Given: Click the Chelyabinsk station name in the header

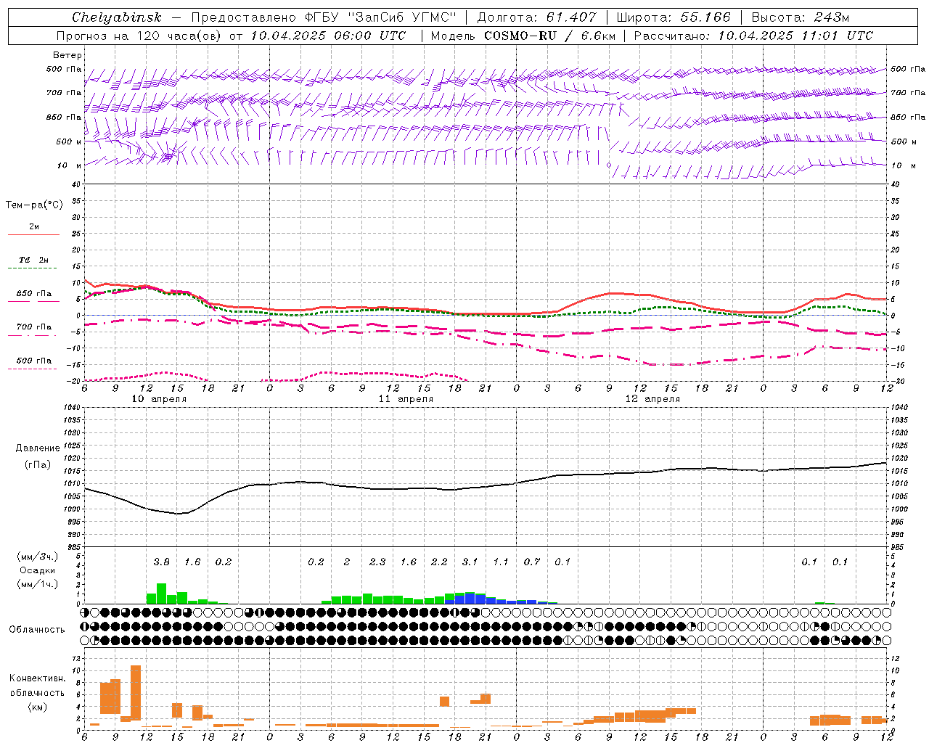Looking at the screenshot, I should coord(116,17).
